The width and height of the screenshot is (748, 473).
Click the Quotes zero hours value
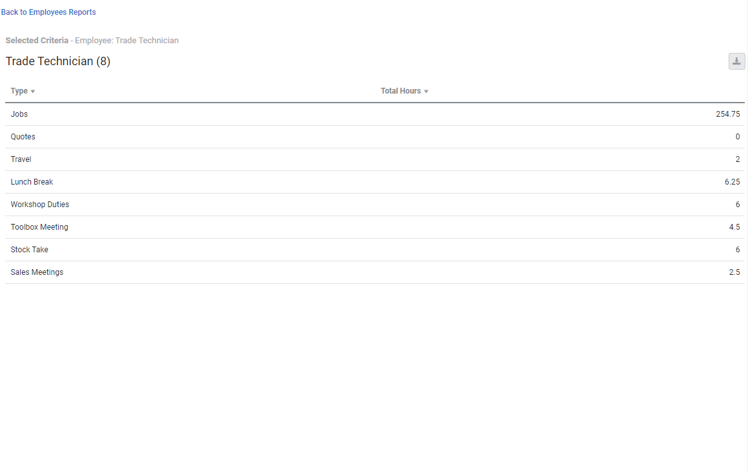(x=737, y=136)
